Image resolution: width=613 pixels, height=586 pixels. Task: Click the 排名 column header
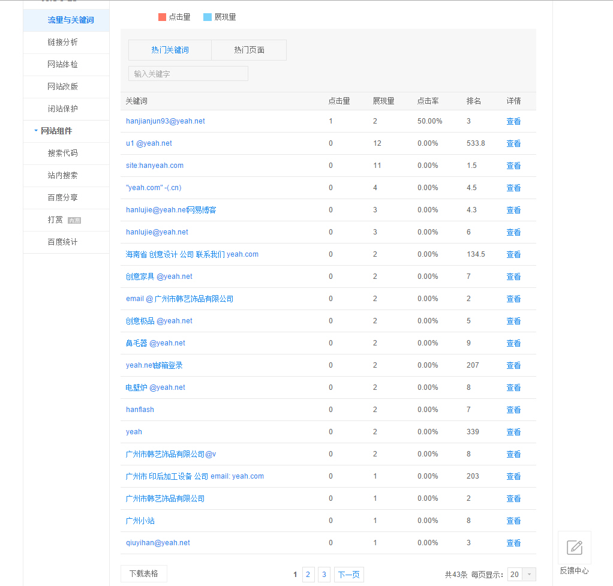[473, 101]
